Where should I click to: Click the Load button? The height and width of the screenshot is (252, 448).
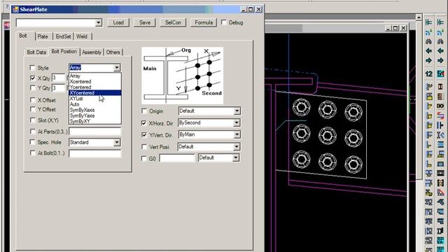[x=118, y=22]
